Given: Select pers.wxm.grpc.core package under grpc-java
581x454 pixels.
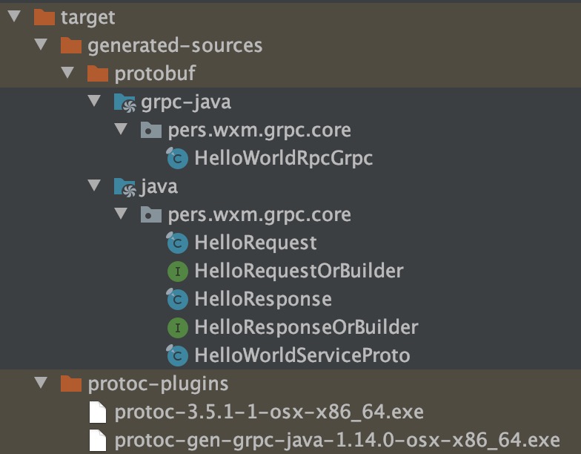Looking at the screenshot, I should (x=259, y=130).
